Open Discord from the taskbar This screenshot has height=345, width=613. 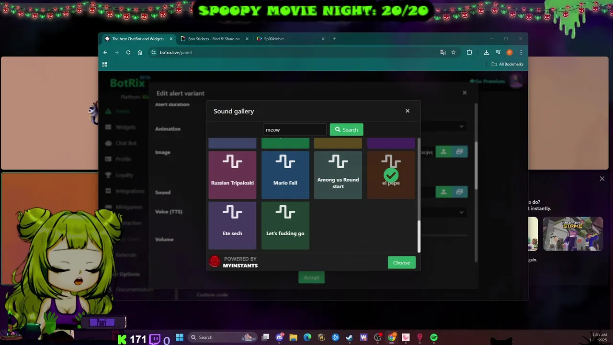(x=280, y=337)
